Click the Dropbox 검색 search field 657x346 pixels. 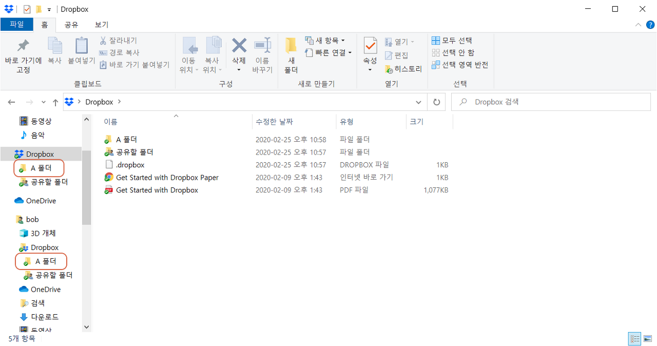[x=551, y=102]
